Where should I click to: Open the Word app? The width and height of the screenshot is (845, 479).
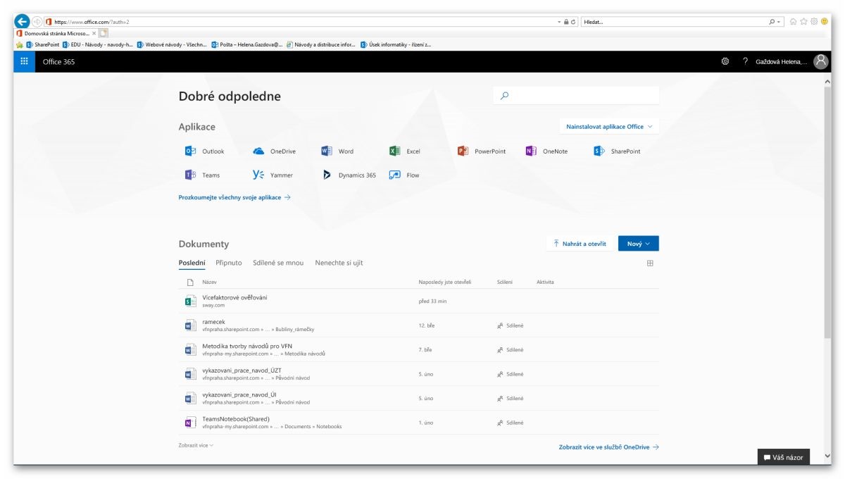pos(337,151)
